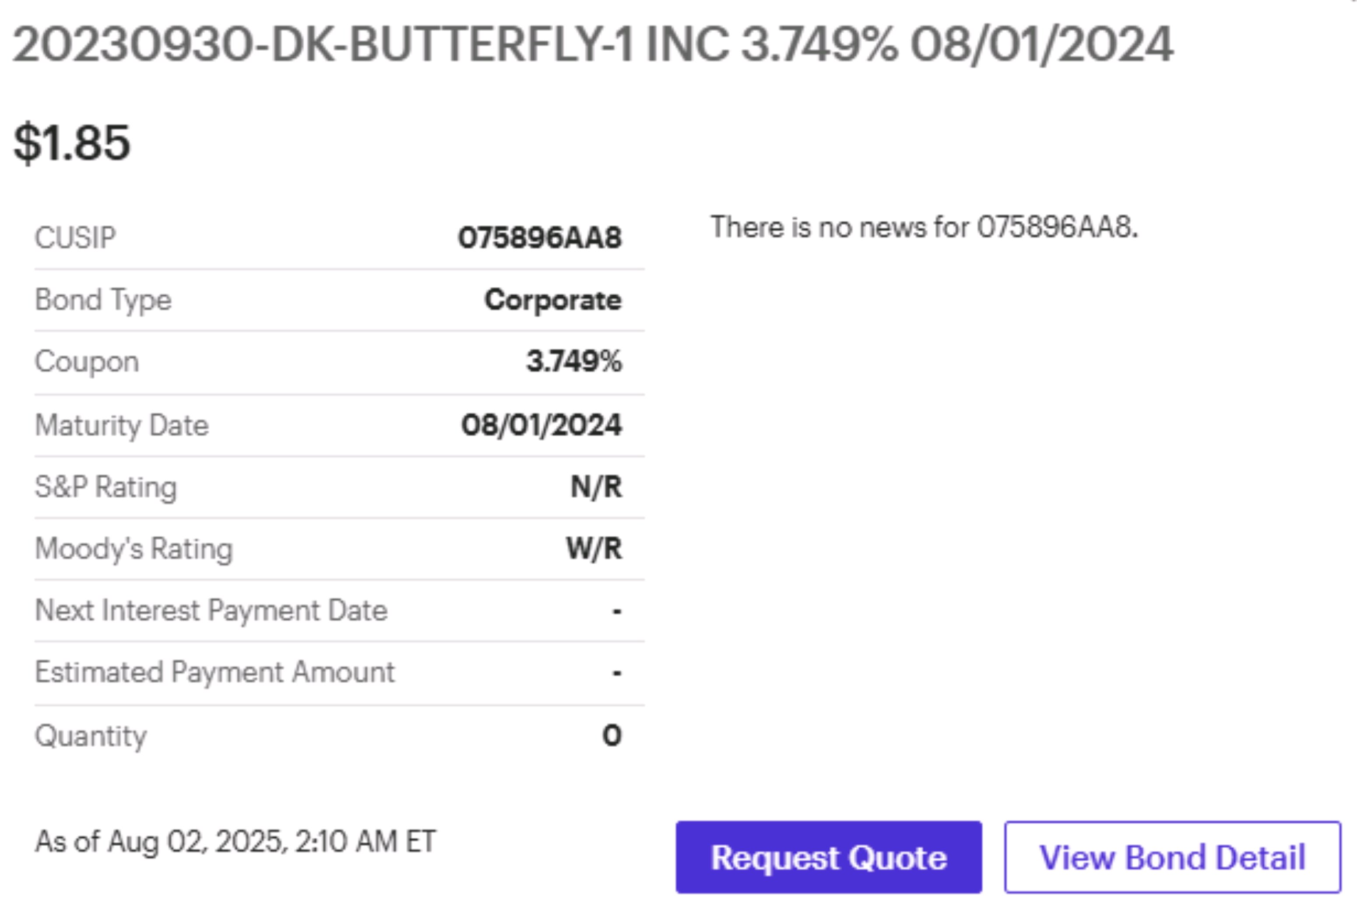Select the CUSIP value 075896AA8

[x=539, y=238]
